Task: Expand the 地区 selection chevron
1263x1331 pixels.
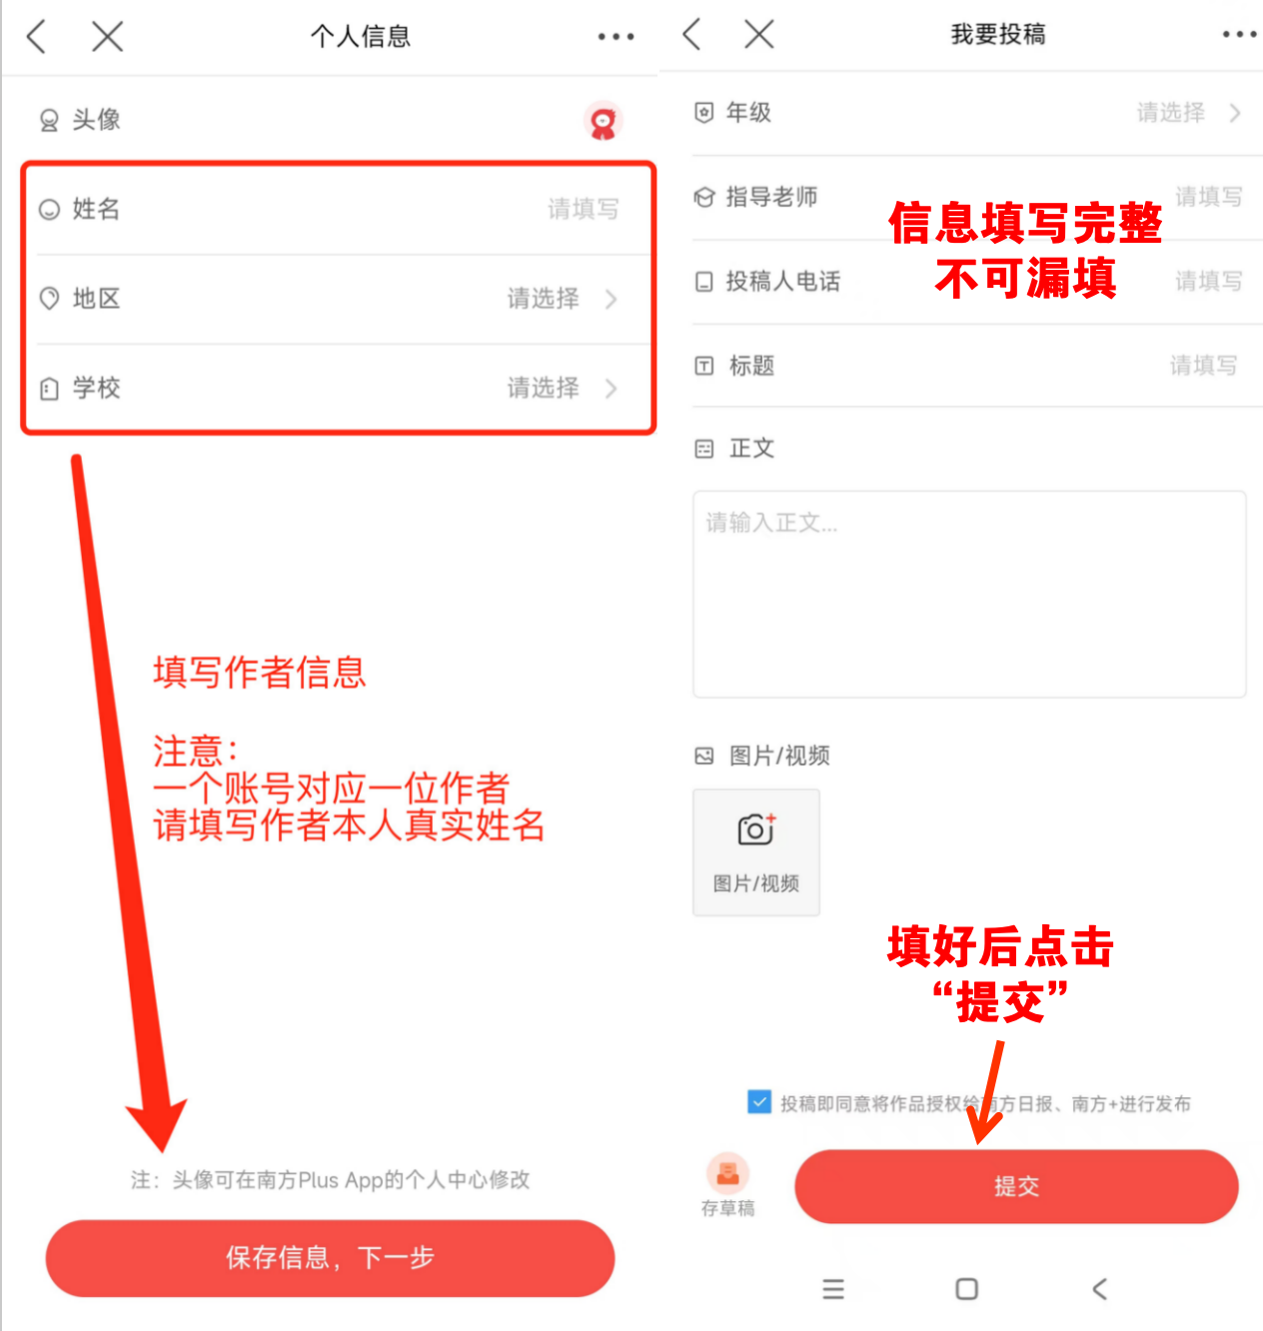Action: 612,299
